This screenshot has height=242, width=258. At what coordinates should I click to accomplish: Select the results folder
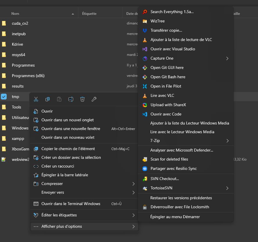[18, 86]
